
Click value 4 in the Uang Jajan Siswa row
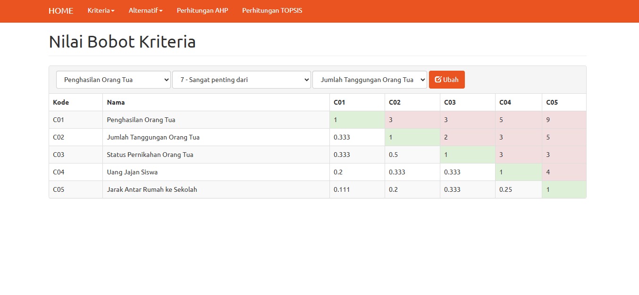tap(564, 172)
